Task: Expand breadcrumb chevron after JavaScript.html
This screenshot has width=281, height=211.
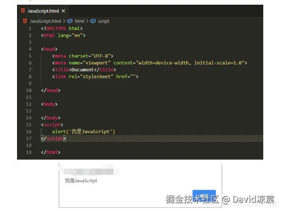Action: click(64, 21)
